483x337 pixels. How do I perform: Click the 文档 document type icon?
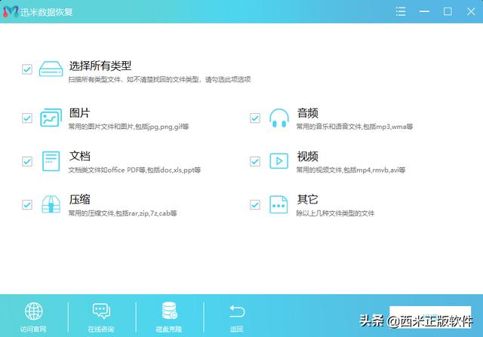(x=51, y=161)
